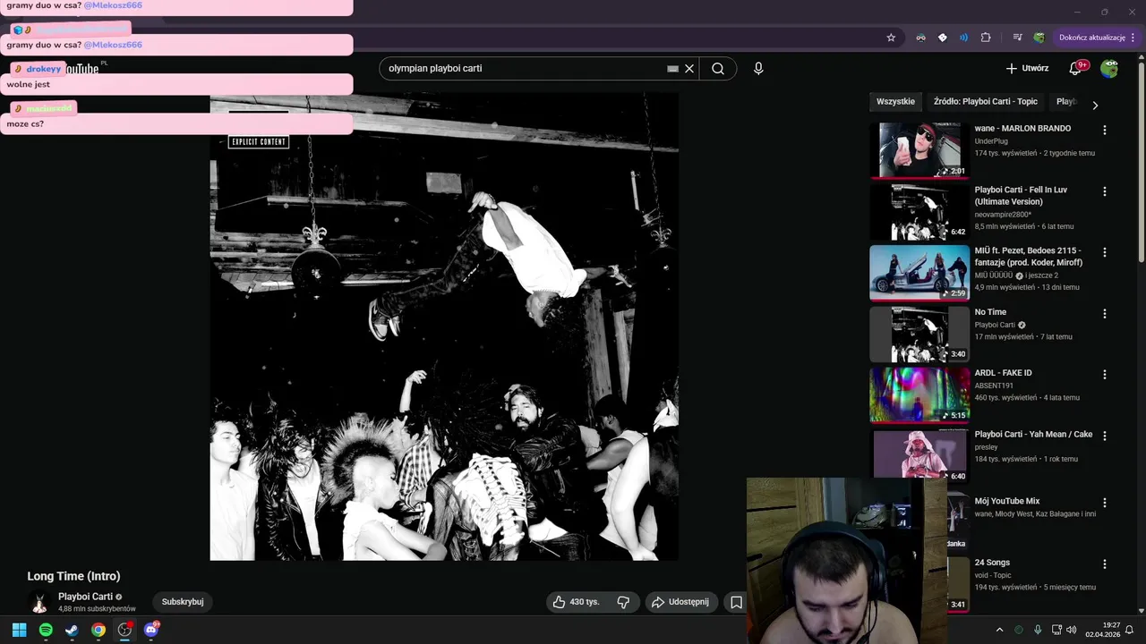
Task: Click the Long Time (Intro) album cover player
Action: [x=444, y=326]
